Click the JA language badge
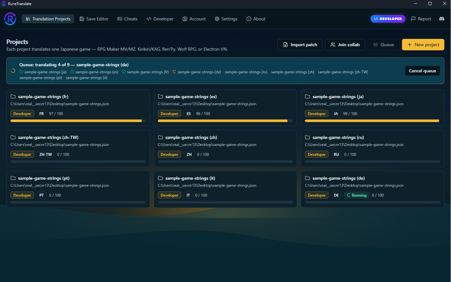451x282 pixels. coord(336,113)
